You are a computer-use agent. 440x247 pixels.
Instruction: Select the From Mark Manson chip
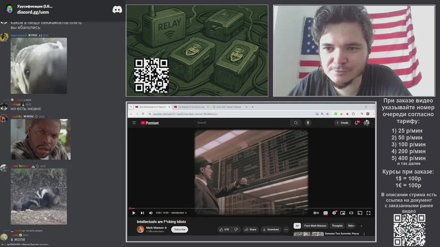tap(315, 226)
